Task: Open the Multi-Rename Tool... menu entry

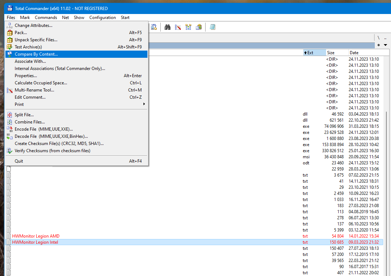Action: [x=76, y=90]
